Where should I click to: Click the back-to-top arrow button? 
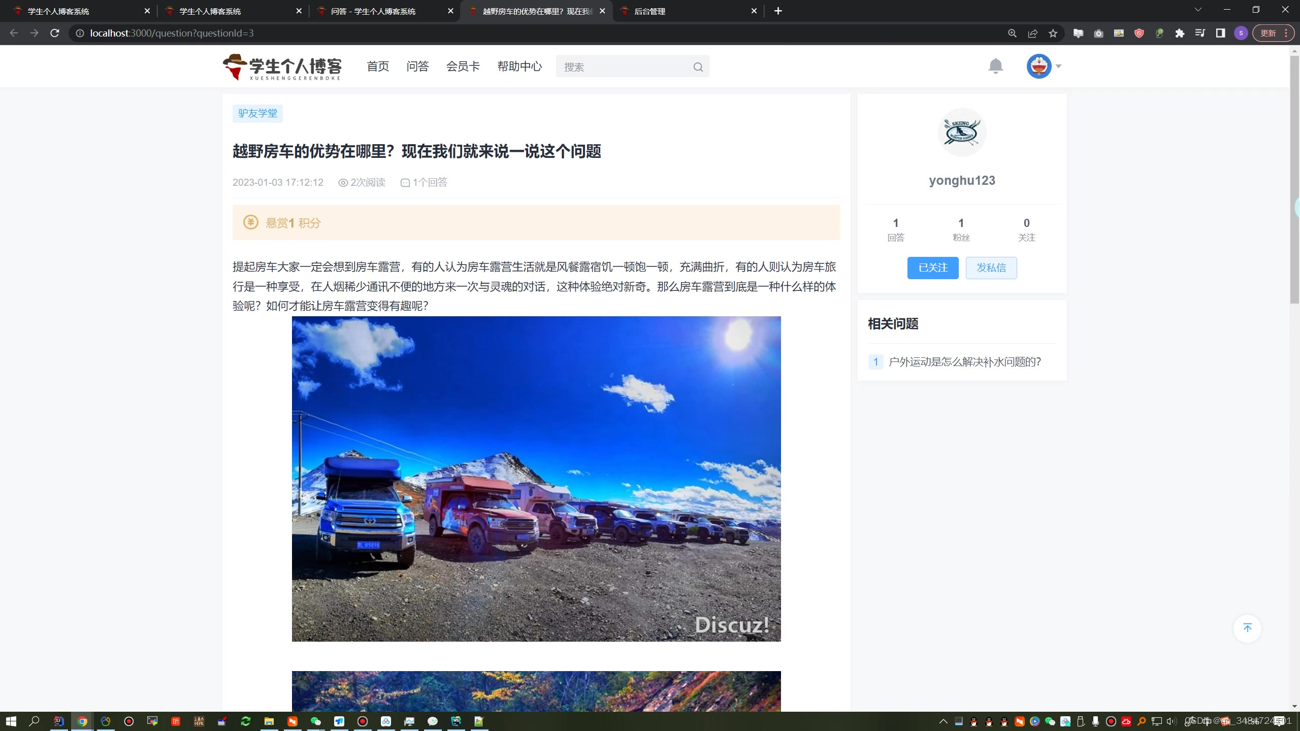(x=1247, y=628)
